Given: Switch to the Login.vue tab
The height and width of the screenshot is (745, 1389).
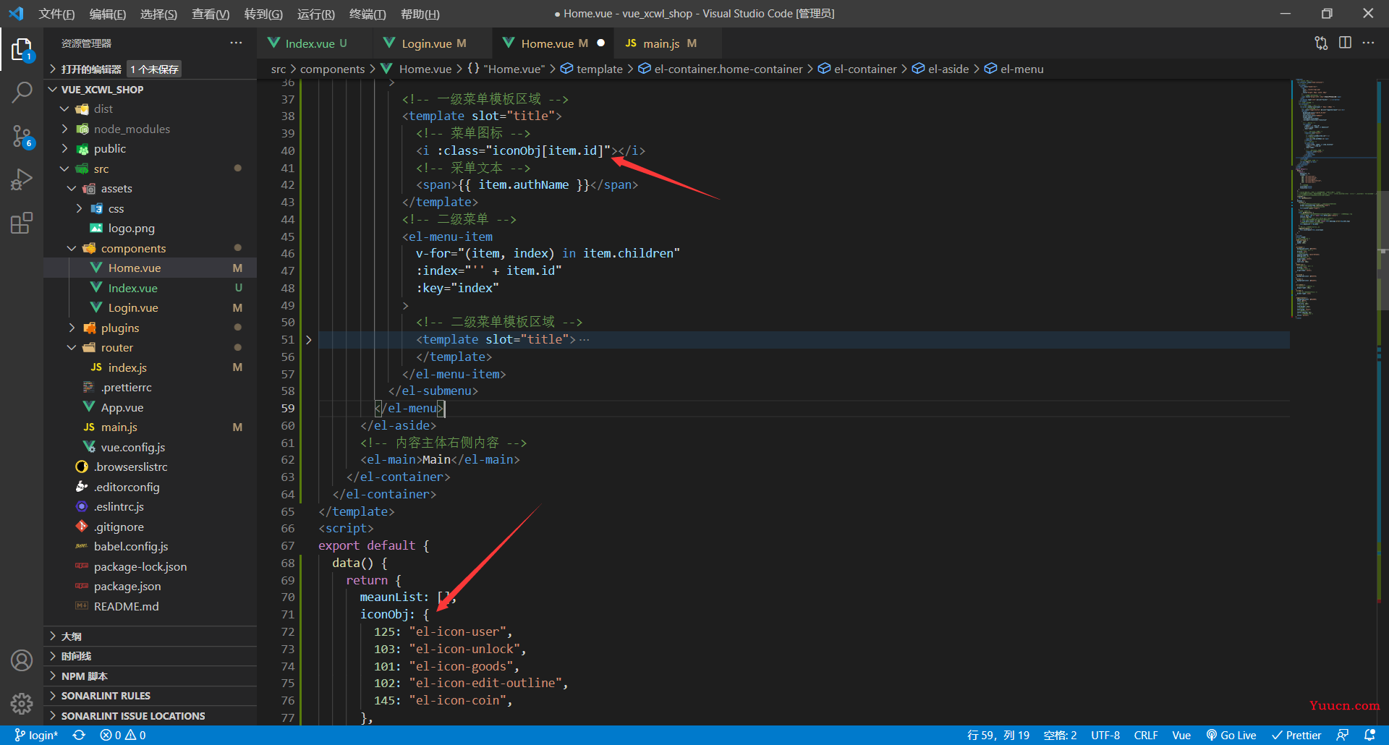Looking at the screenshot, I should click(x=433, y=43).
